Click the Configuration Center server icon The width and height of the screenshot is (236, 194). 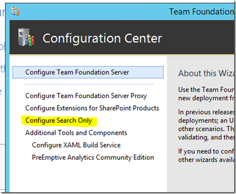26,37
